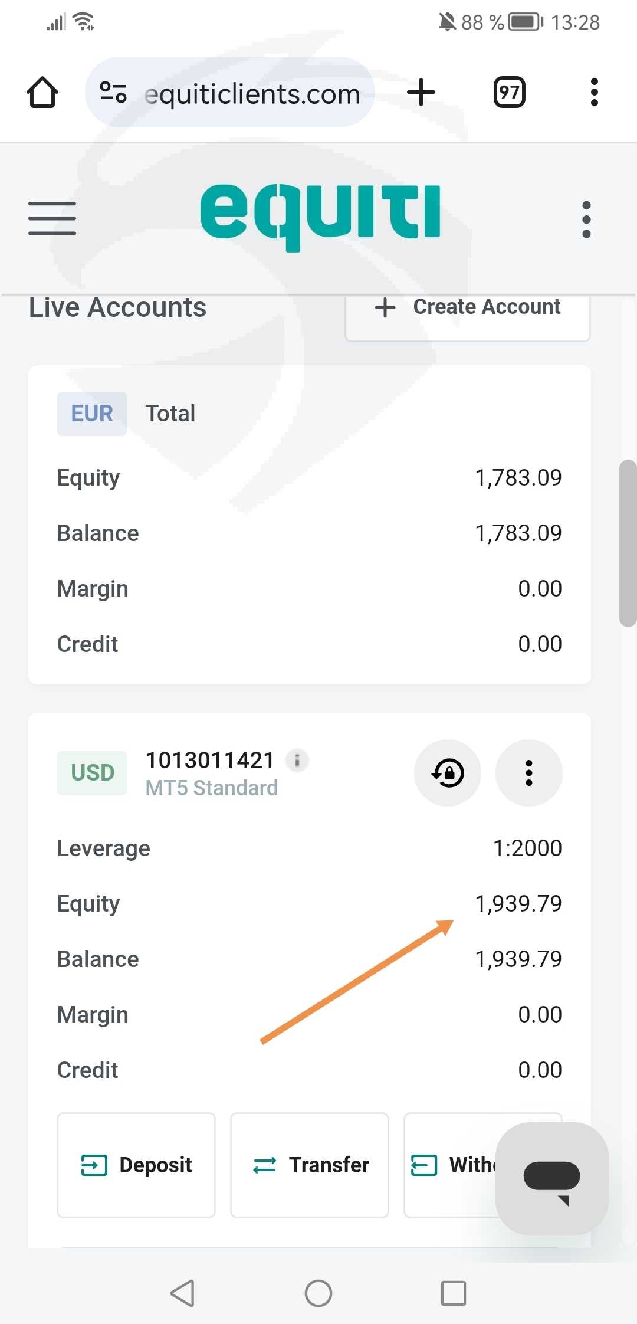Click the Margin label in EUR Total card
Image resolution: width=637 pixels, height=1324 pixels.
(x=93, y=589)
